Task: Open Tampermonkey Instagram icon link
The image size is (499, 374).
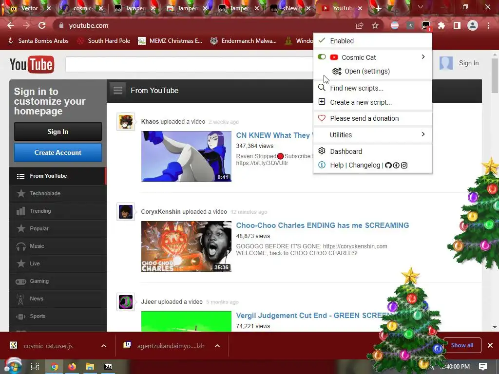Action: [x=404, y=166]
